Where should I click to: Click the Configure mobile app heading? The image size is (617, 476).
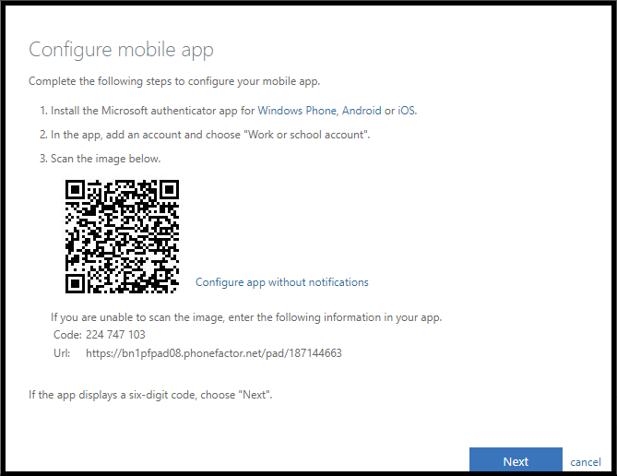pos(121,50)
